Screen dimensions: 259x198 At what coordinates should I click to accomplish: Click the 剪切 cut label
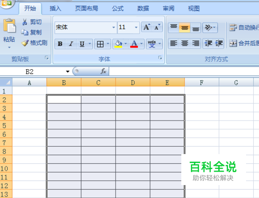click(x=36, y=22)
